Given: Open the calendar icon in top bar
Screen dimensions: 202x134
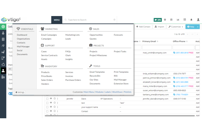Looking at the screenshot, I should (x=171, y=20).
